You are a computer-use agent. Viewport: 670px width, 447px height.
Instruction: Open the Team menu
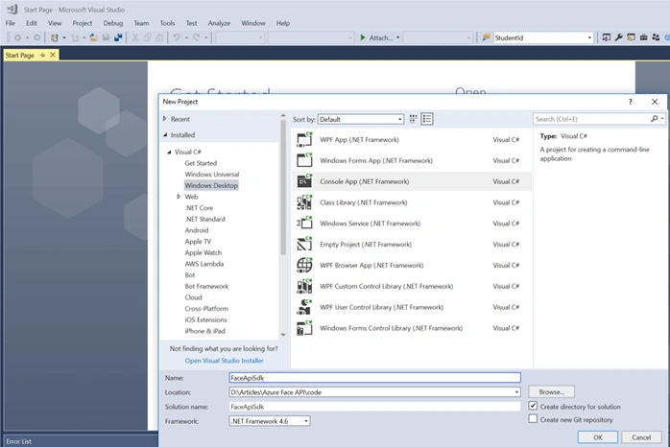click(x=141, y=23)
